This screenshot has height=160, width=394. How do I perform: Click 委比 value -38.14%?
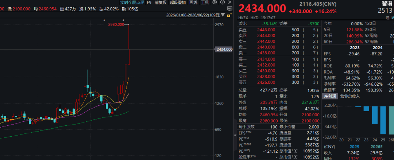270,24
